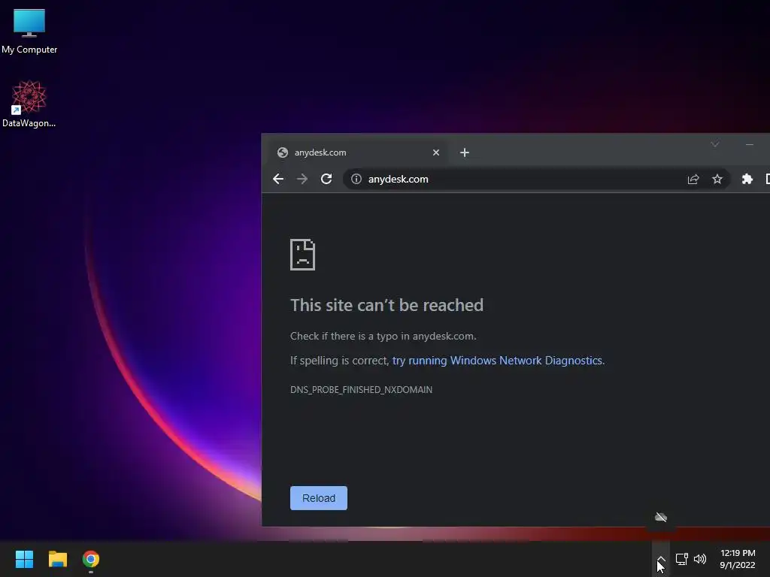This screenshot has width=770, height=577.
Task: Minimize the Chrome window
Action: (x=750, y=144)
